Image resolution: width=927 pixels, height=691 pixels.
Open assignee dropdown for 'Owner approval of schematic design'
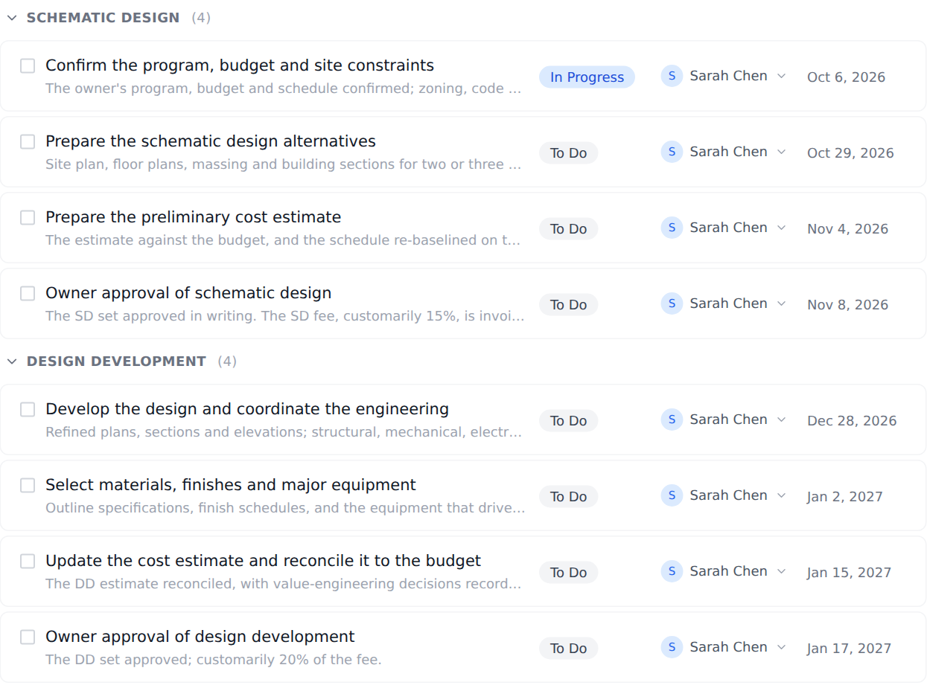click(781, 303)
